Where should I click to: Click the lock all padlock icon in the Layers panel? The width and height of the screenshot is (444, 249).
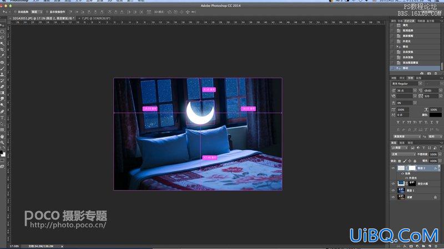coord(415,161)
